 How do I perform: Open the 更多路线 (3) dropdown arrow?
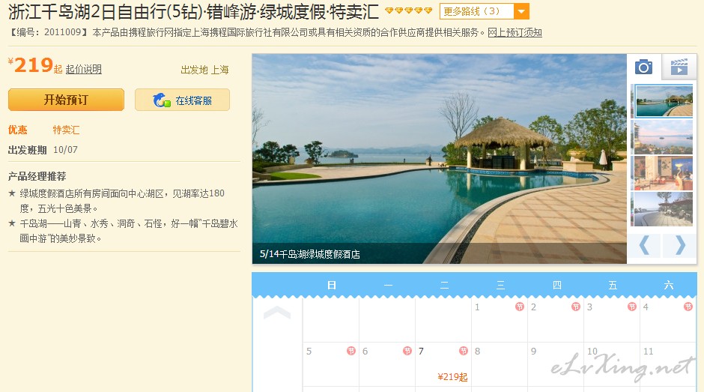521,11
